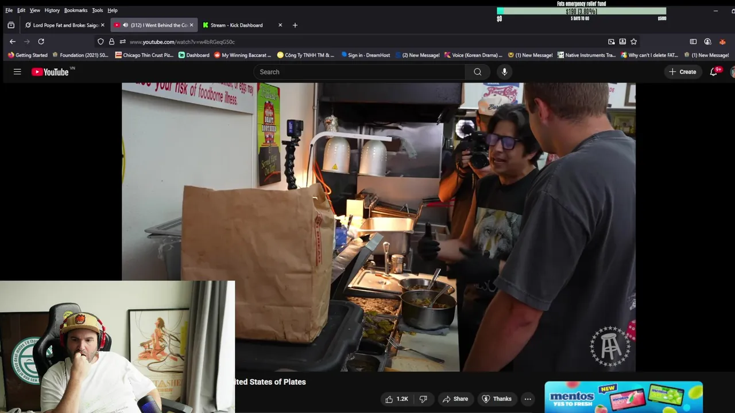Close the YouTube video tab
735x413 pixels.
[x=191, y=25]
